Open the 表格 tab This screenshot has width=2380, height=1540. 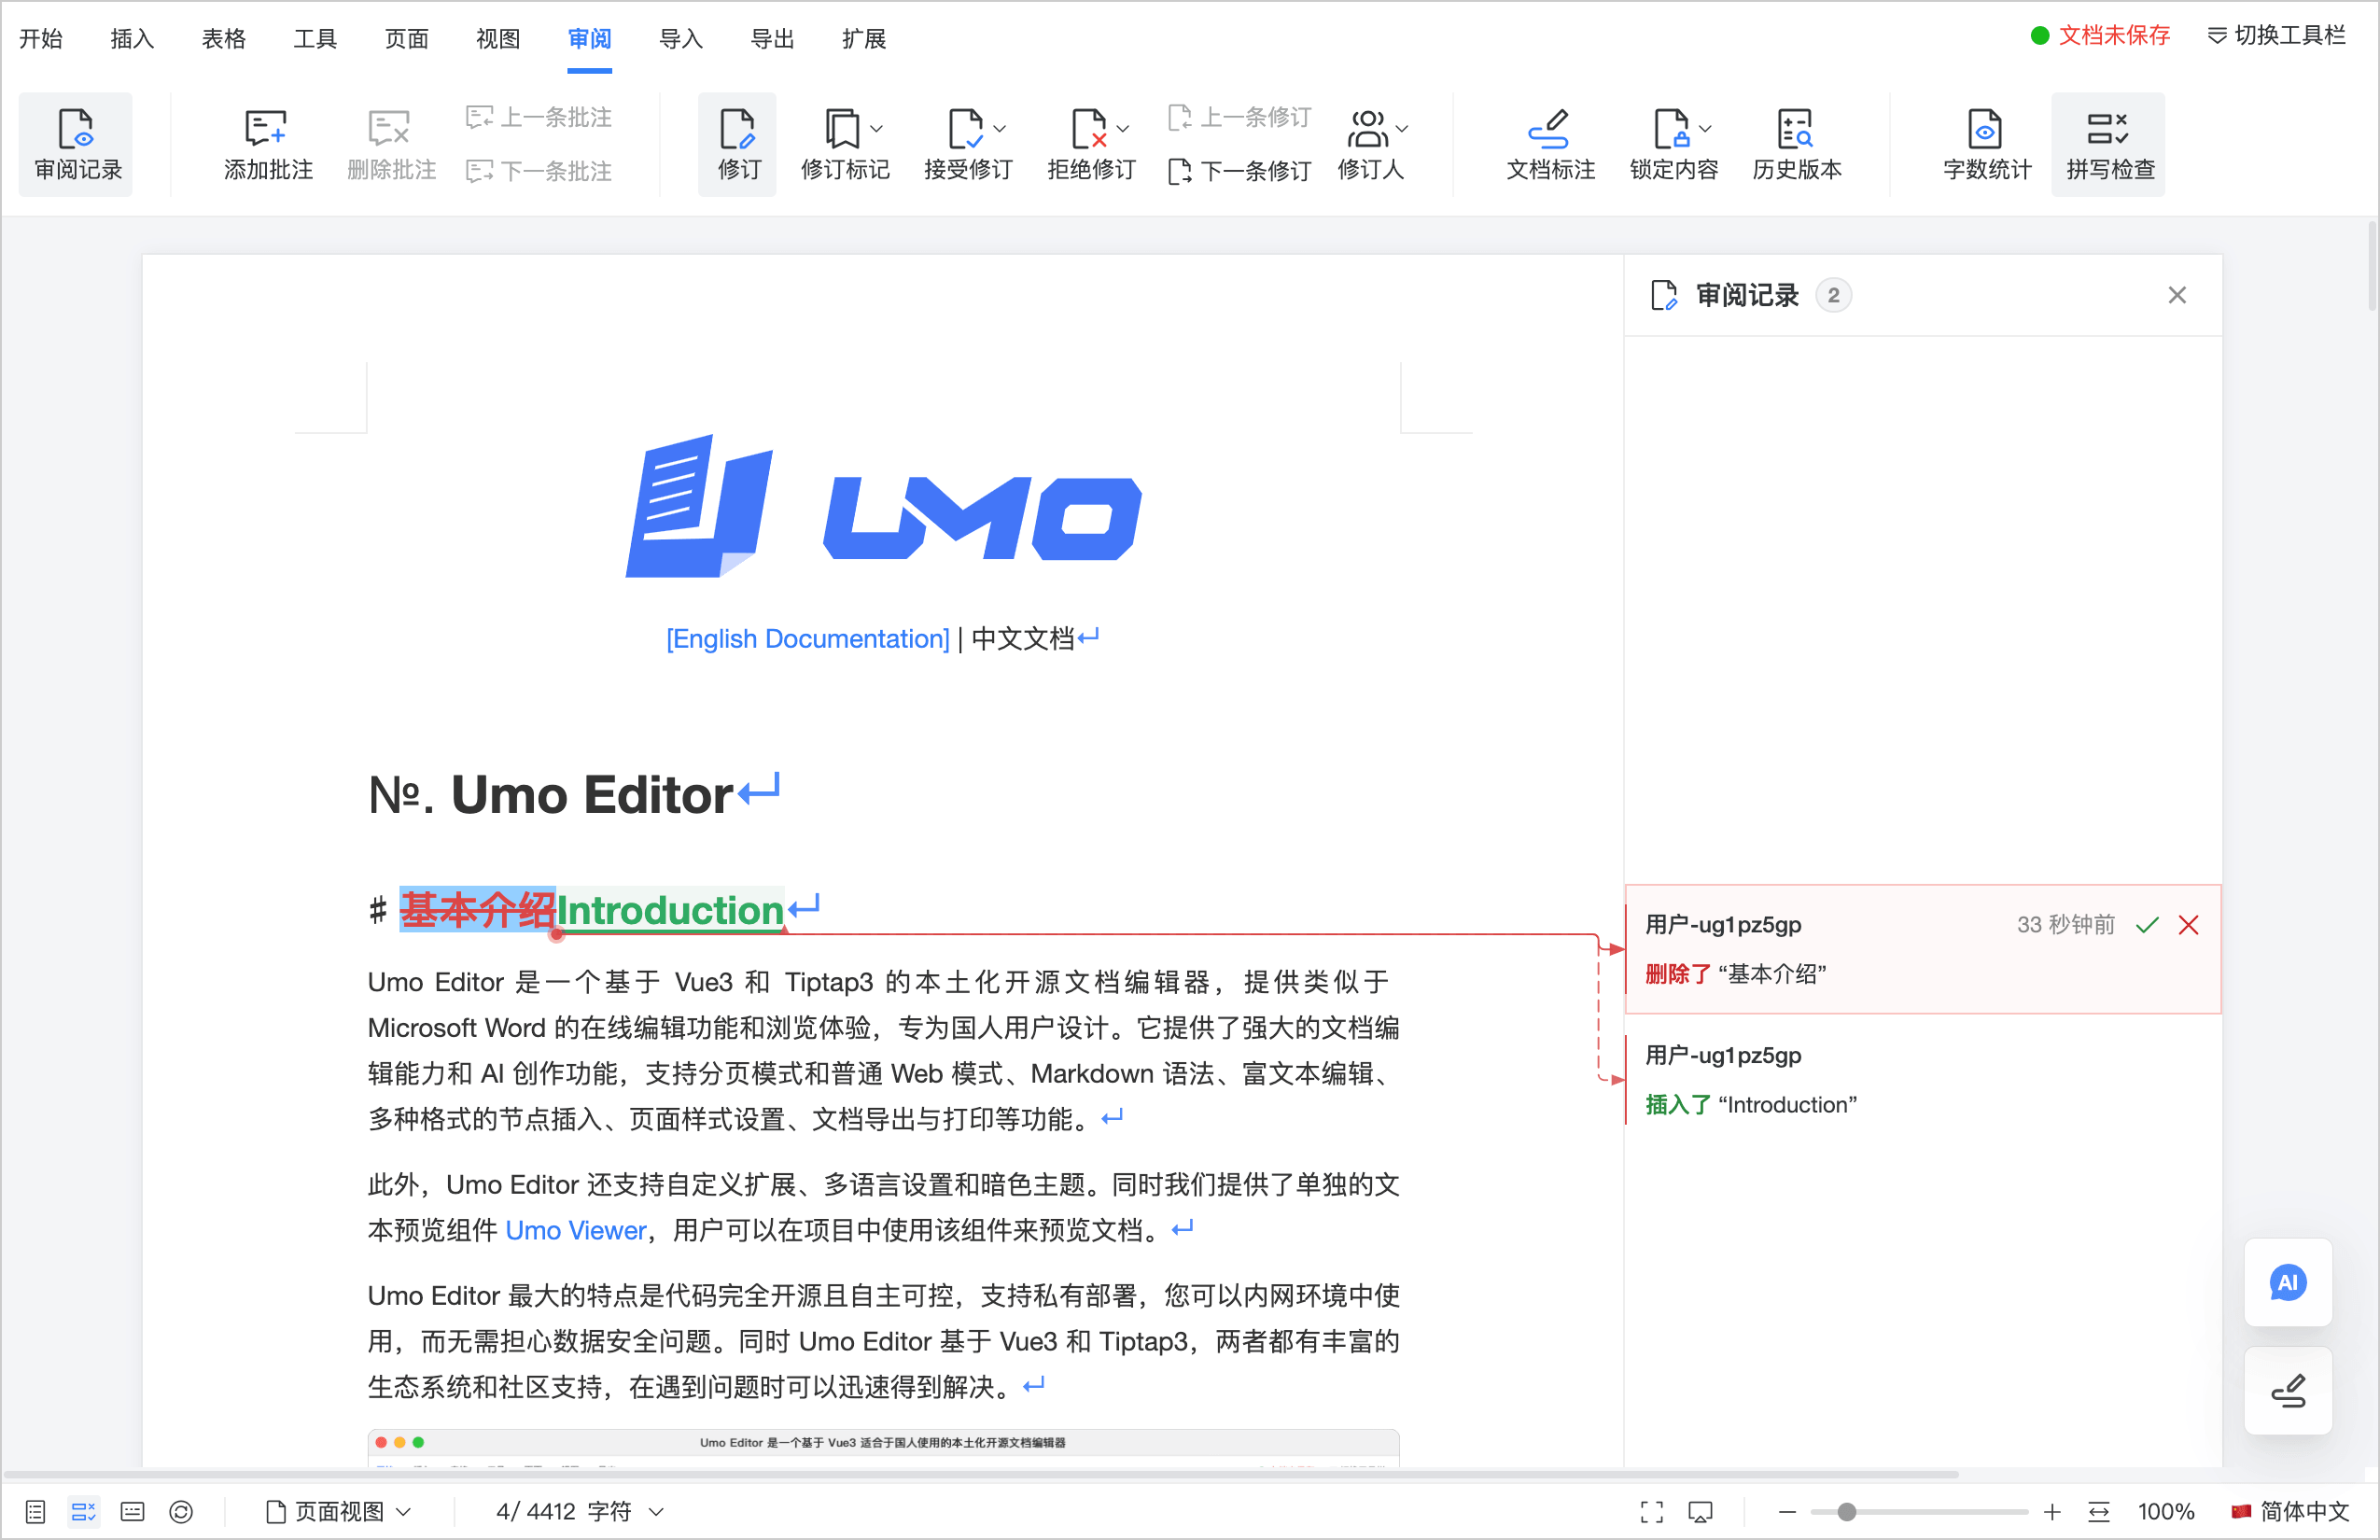[x=224, y=39]
